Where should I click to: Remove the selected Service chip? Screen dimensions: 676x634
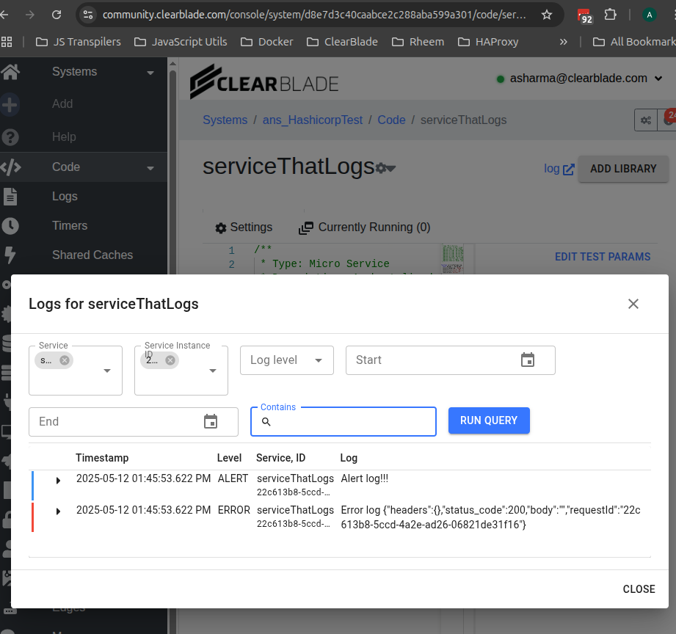(x=65, y=360)
